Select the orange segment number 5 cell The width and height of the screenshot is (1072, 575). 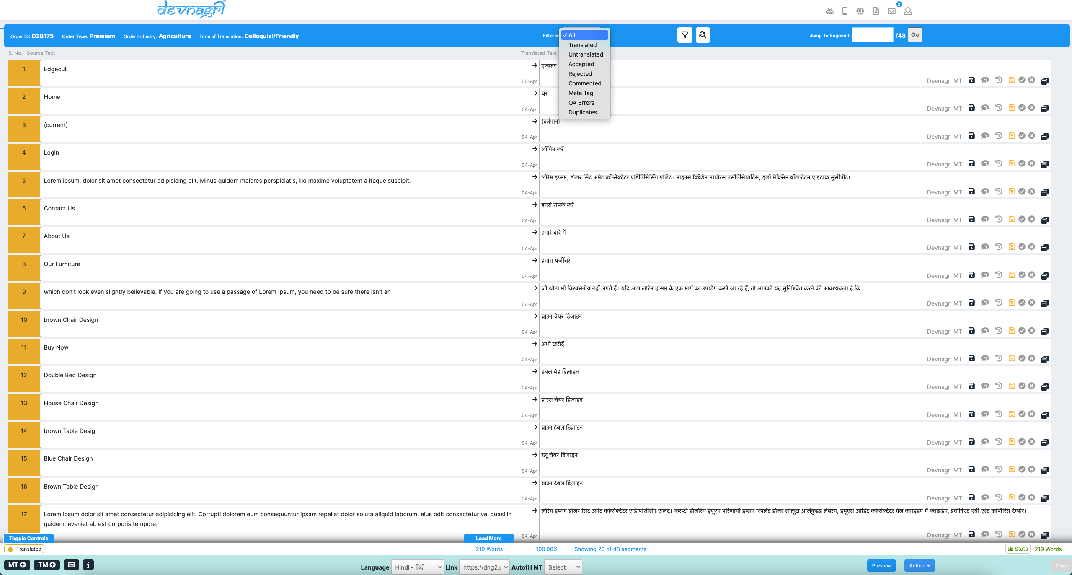coord(24,184)
